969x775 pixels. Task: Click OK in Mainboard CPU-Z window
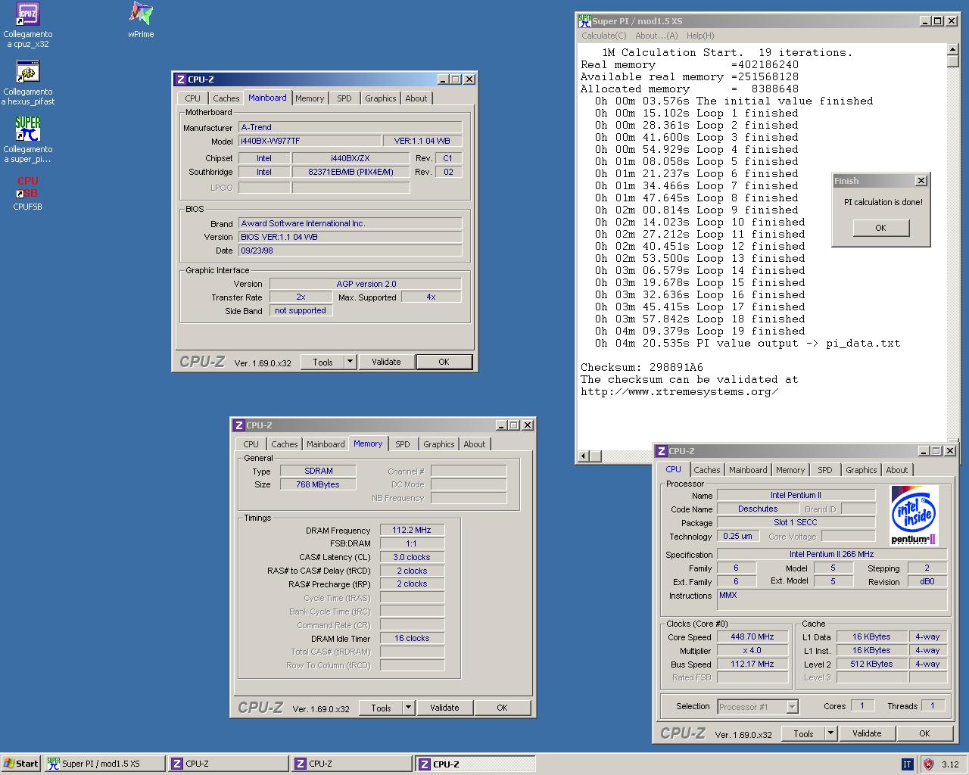click(x=444, y=362)
